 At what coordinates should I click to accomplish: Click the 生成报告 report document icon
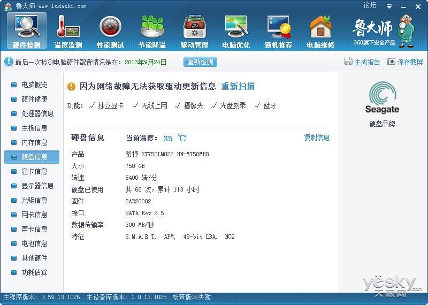click(348, 61)
